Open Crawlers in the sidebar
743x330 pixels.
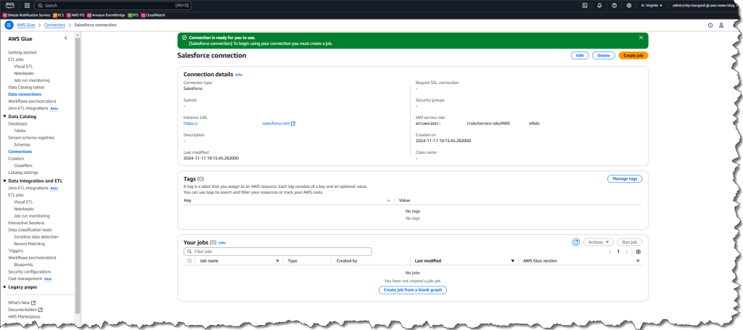pyautogui.click(x=16, y=159)
